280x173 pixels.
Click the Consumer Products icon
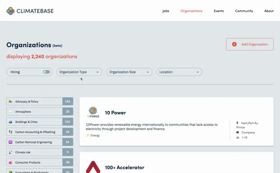[x=10, y=163]
